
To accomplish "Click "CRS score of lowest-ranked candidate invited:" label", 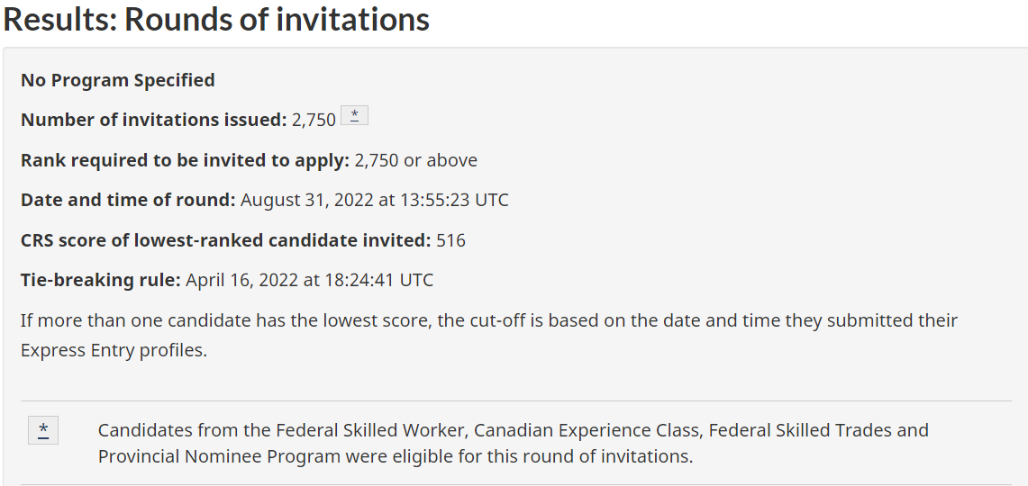I will [226, 240].
